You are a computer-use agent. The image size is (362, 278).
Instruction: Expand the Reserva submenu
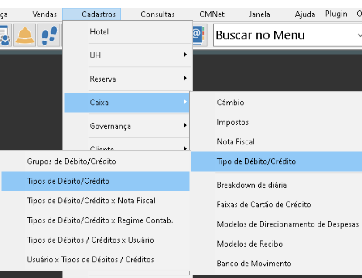click(128, 79)
